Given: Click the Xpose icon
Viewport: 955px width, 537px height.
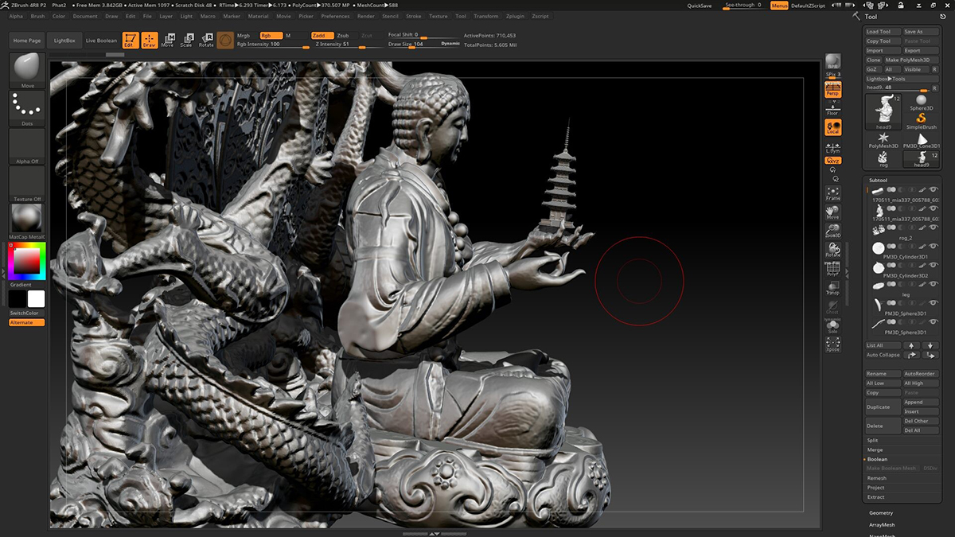Looking at the screenshot, I should pyautogui.click(x=832, y=344).
